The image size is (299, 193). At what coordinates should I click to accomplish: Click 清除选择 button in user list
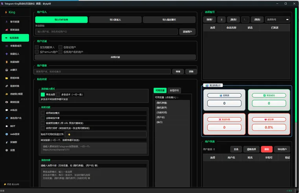[251, 149]
